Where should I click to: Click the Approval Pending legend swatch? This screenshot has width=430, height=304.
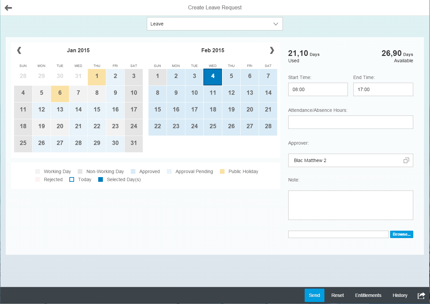169,171
